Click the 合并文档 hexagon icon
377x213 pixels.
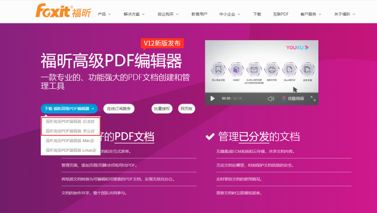(x=307, y=70)
